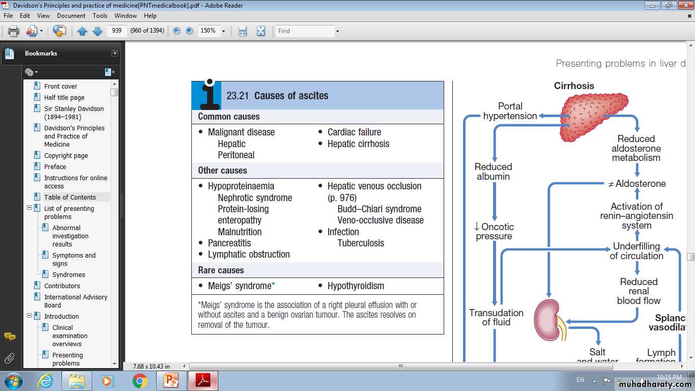Collapse the Bookmarks panel using arrow button
This screenshot has height=391, width=695.
click(114, 53)
